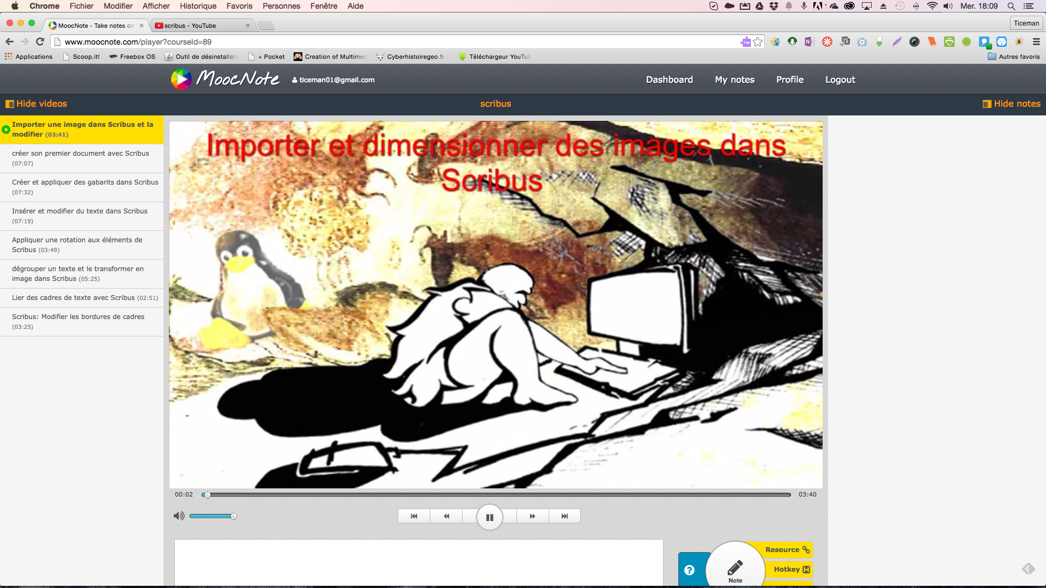
Task: Open a new browser tab
Action: pos(265,26)
